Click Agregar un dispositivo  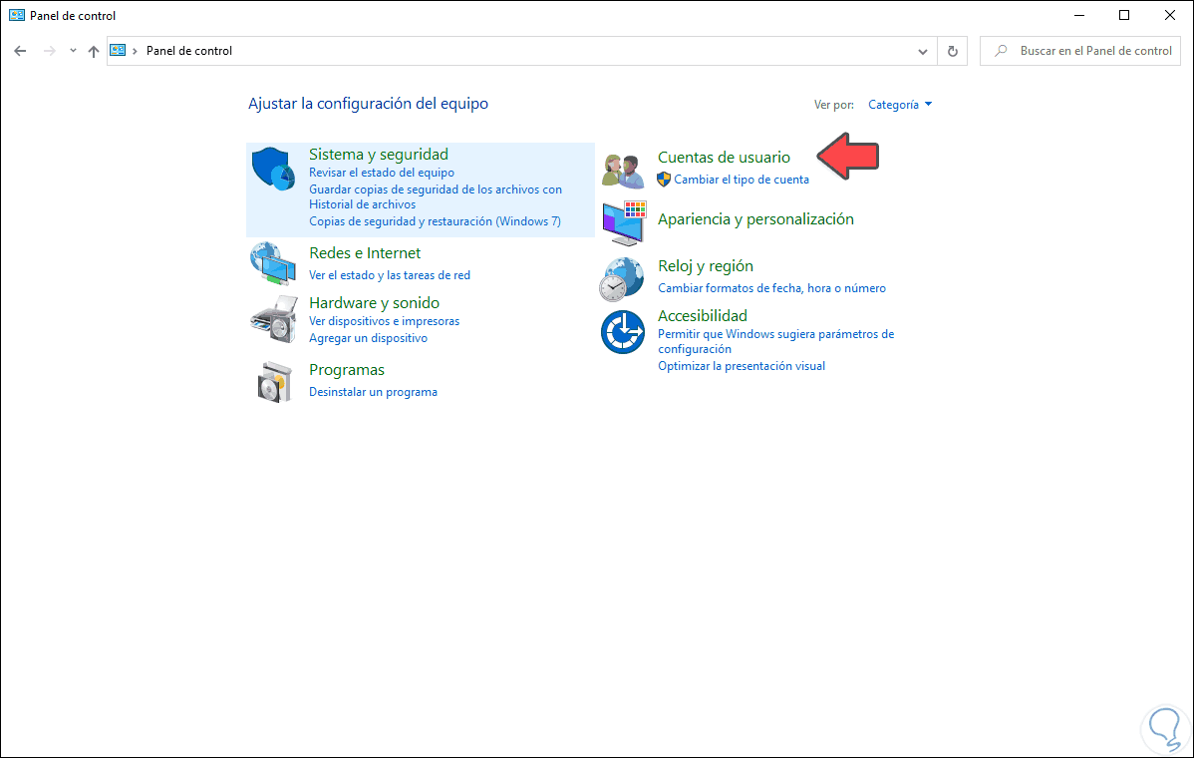[369, 338]
